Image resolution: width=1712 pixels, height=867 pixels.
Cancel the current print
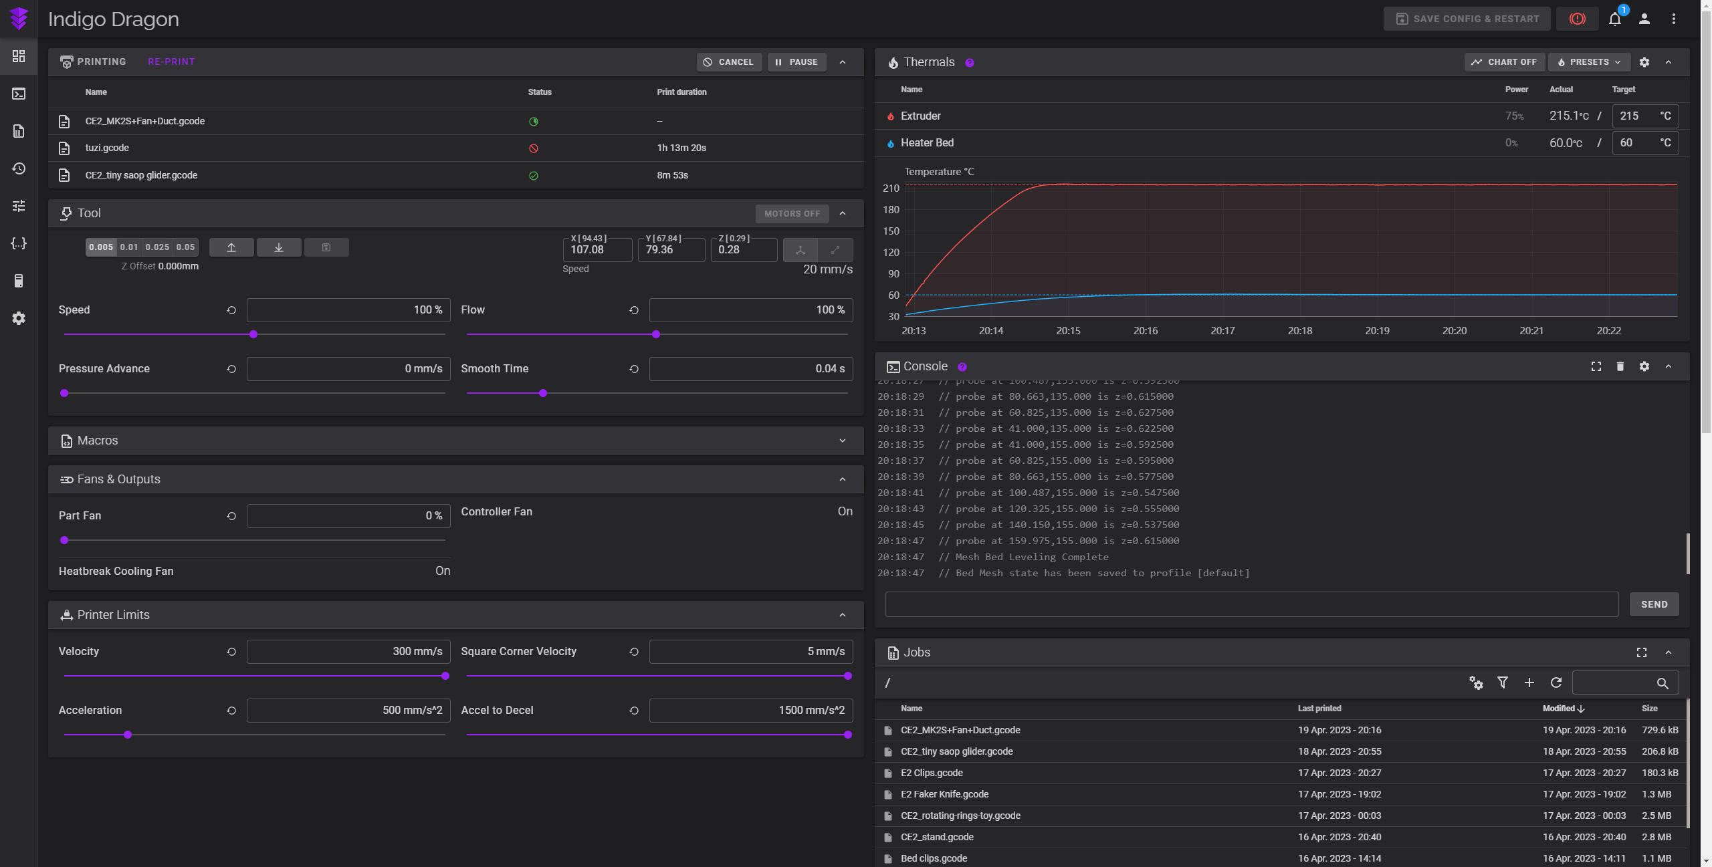728,62
